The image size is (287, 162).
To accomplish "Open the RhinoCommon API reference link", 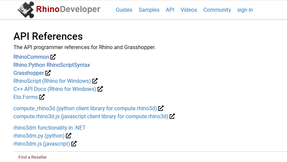I will point(31,57).
